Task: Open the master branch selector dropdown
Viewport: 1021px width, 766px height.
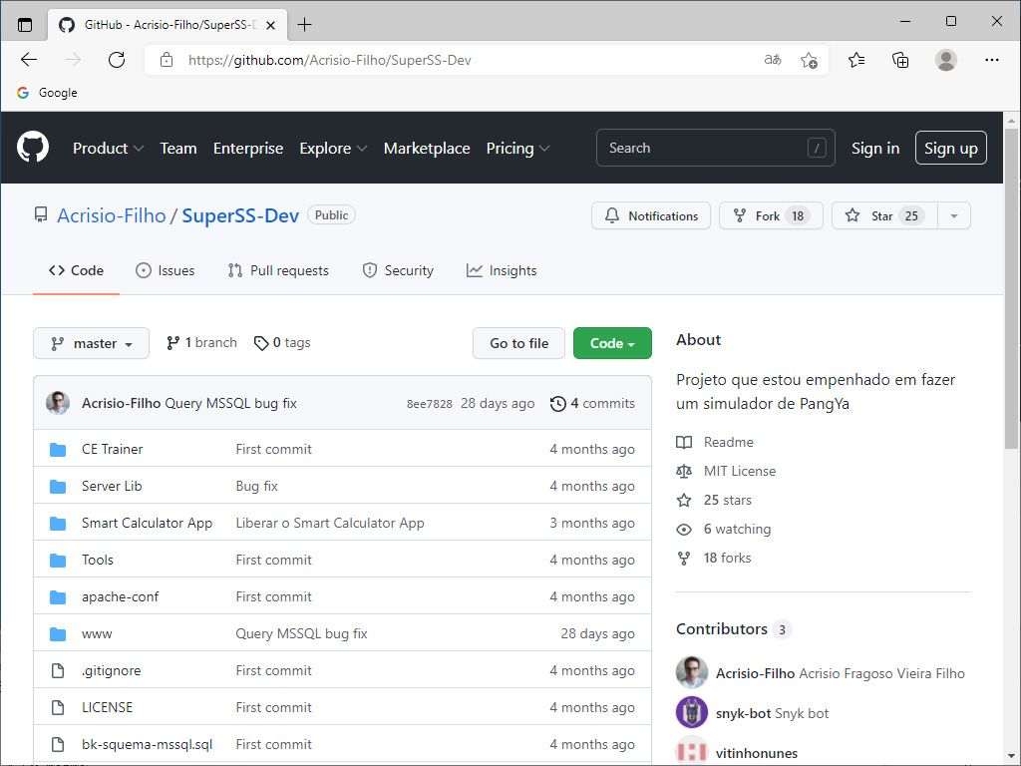Action: point(91,343)
